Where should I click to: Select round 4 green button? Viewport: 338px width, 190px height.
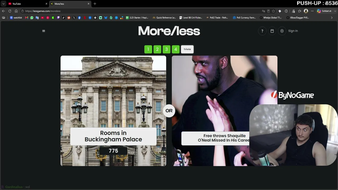point(176,49)
